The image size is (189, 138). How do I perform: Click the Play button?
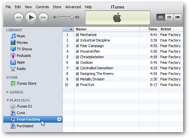(31, 18)
